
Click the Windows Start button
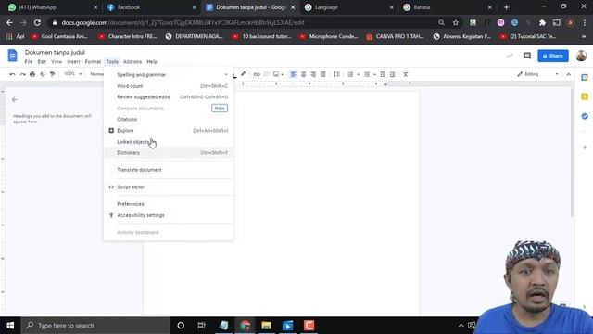coord(10,326)
